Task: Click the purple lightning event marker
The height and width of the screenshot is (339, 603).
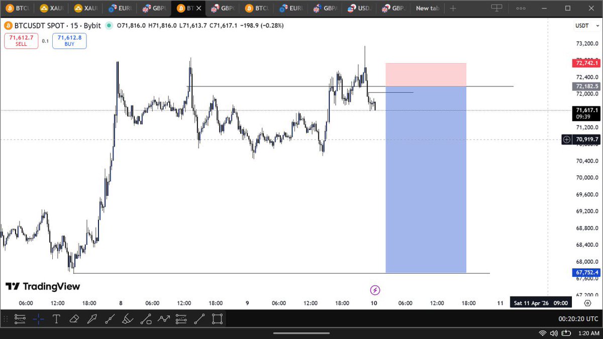Action: click(x=375, y=290)
